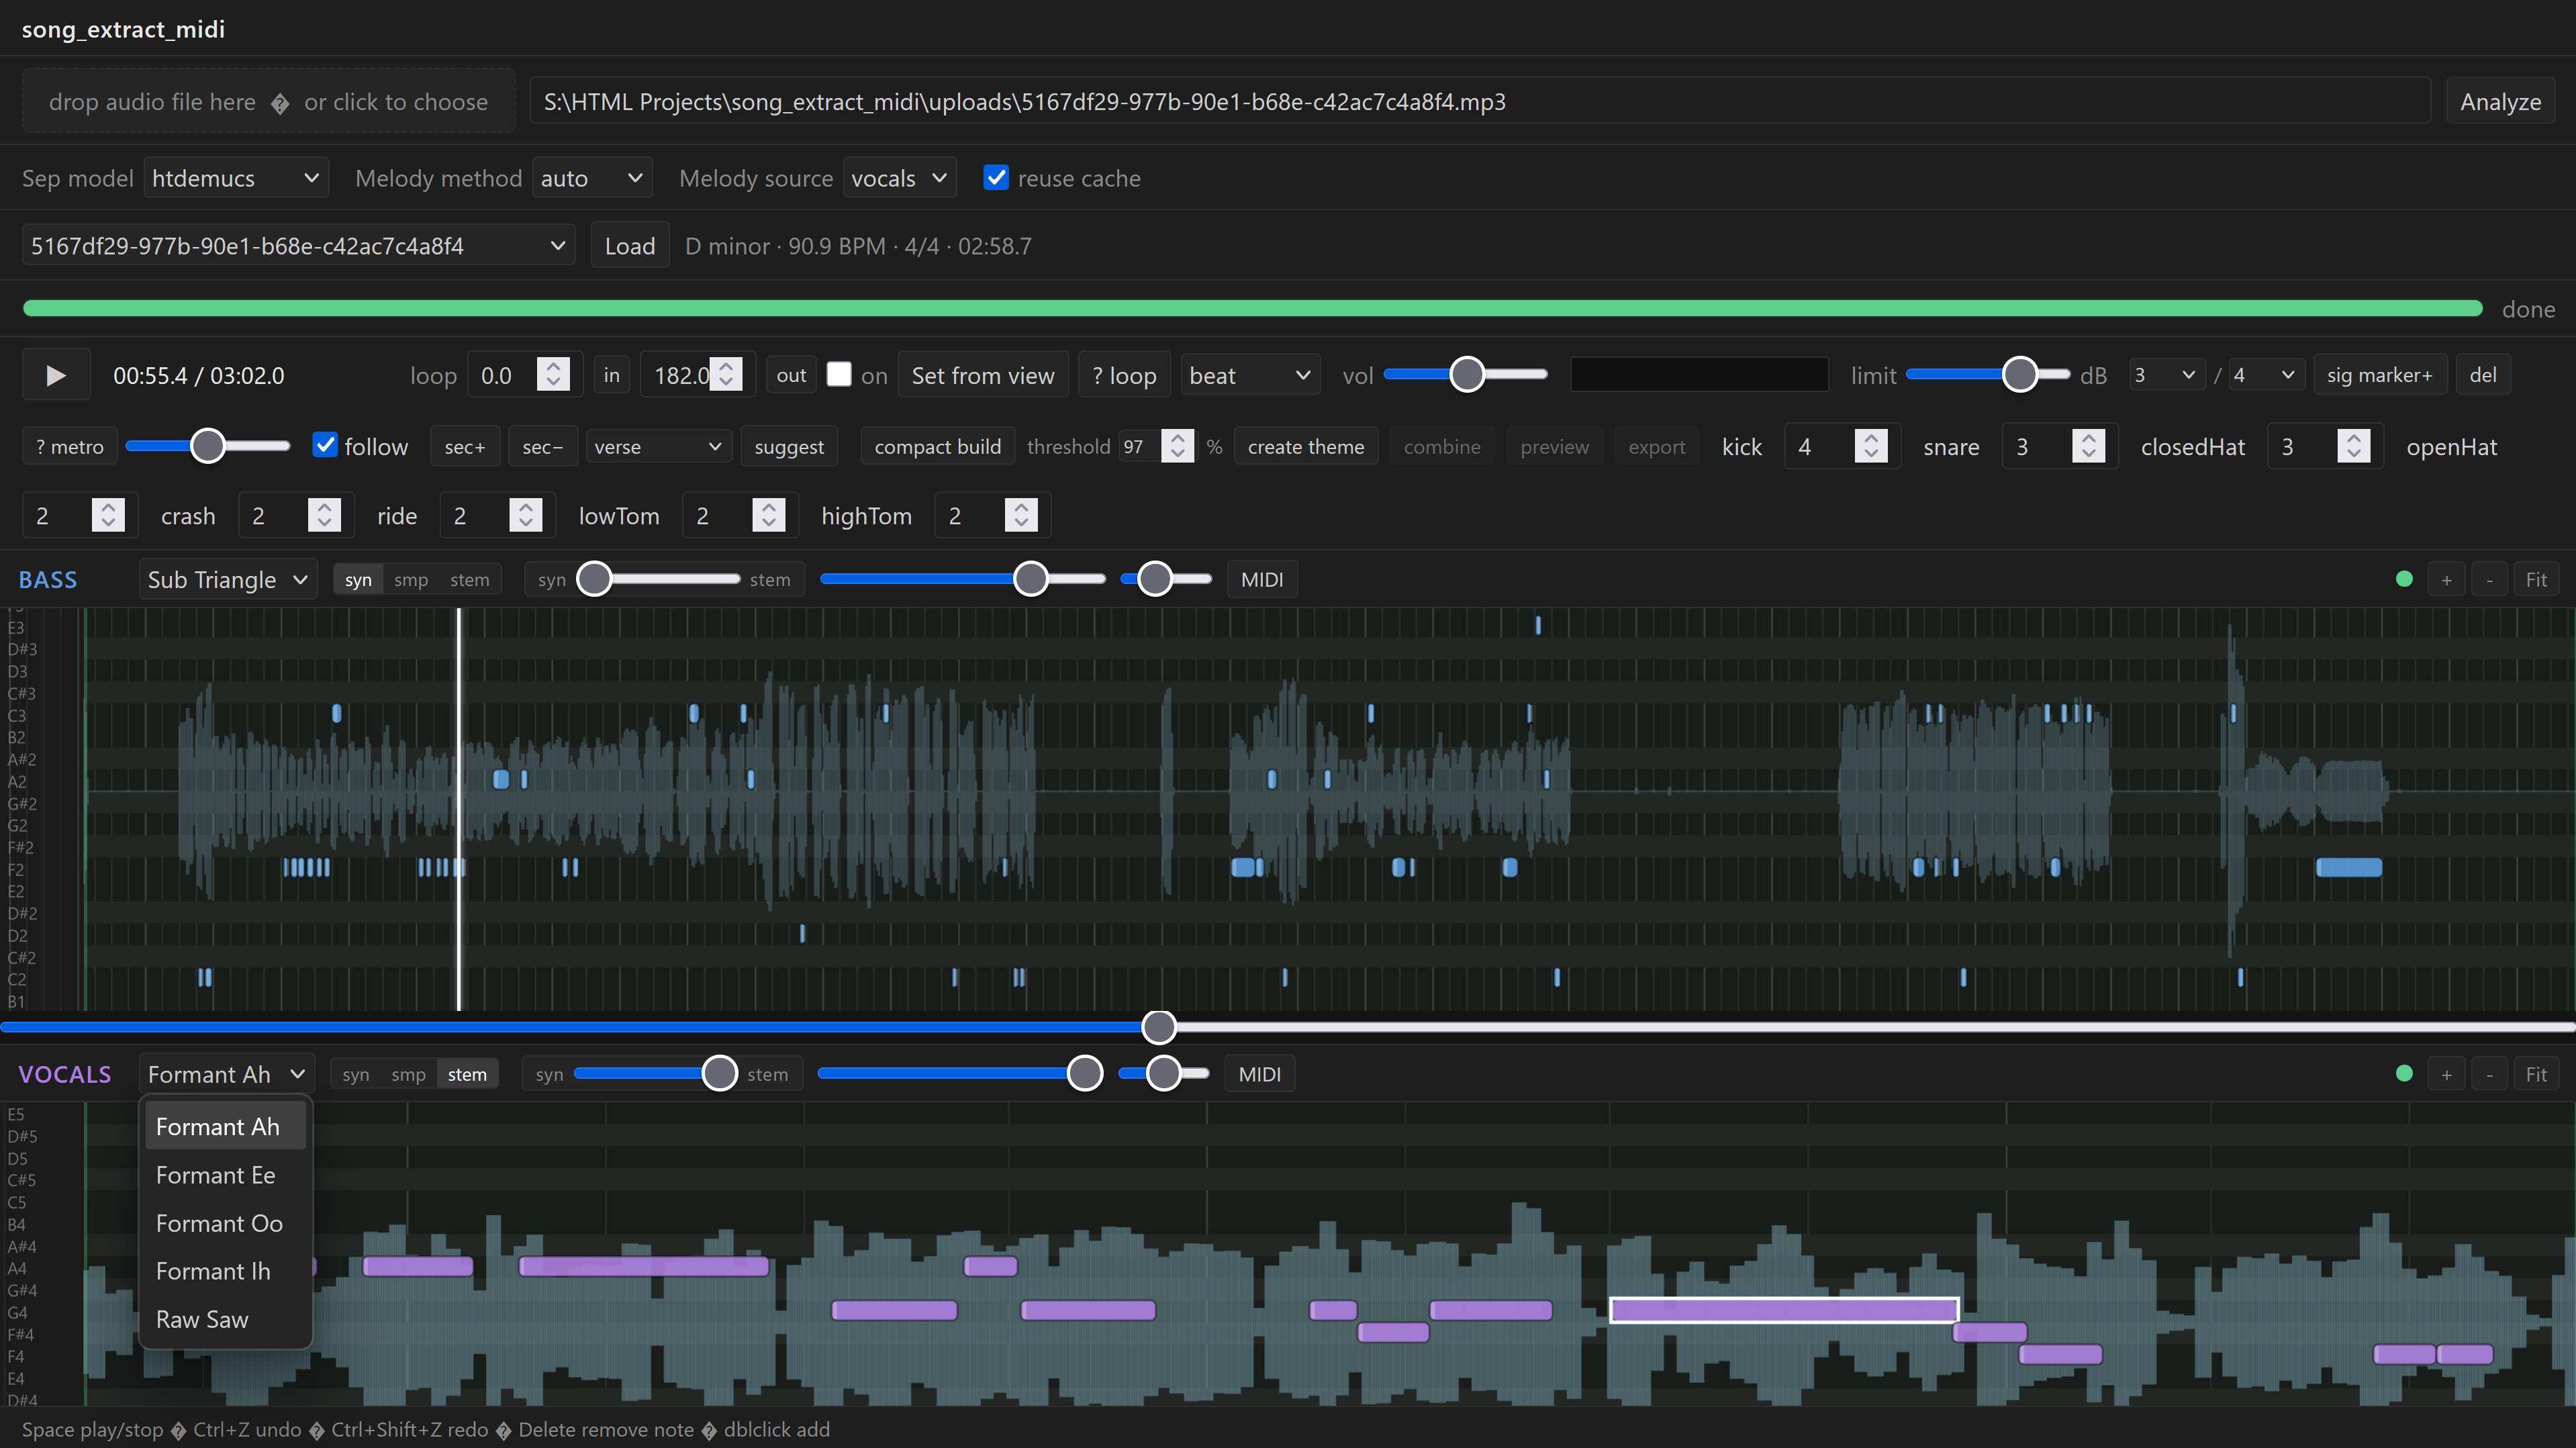Click the loop 'in' button

tap(611, 375)
